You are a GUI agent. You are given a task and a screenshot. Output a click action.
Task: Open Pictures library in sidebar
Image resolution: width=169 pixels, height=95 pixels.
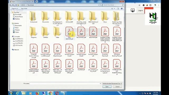click(17, 30)
